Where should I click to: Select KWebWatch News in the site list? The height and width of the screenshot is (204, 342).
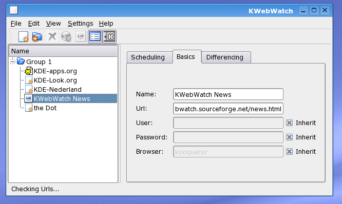(62, 98)
